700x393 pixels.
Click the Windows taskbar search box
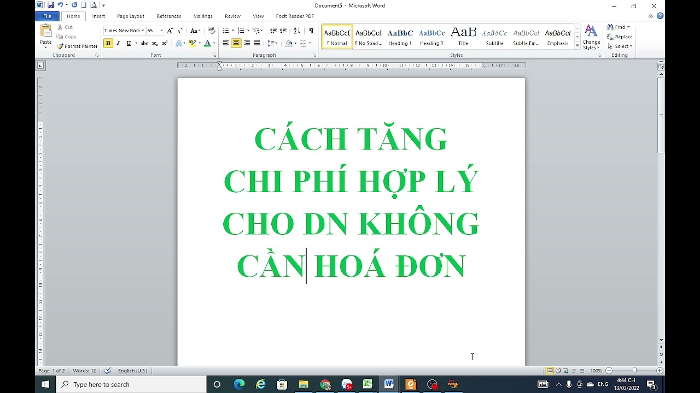pyautogui.click(x=132, y=384)
